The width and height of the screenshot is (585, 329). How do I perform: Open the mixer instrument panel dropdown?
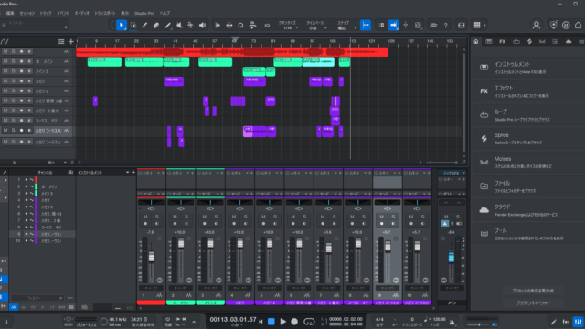click(127, 173)
